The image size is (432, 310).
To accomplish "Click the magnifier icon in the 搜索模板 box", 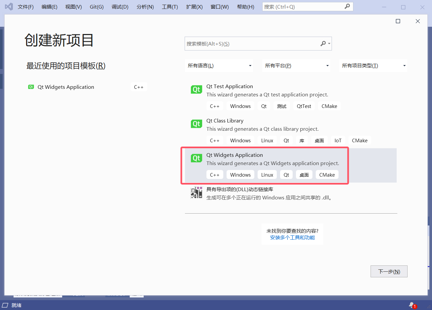I will (x=323, y=43).
